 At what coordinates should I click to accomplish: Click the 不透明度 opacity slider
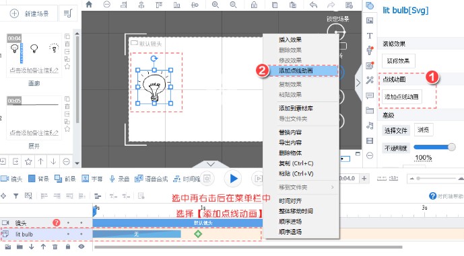click(x=434, y=146)
